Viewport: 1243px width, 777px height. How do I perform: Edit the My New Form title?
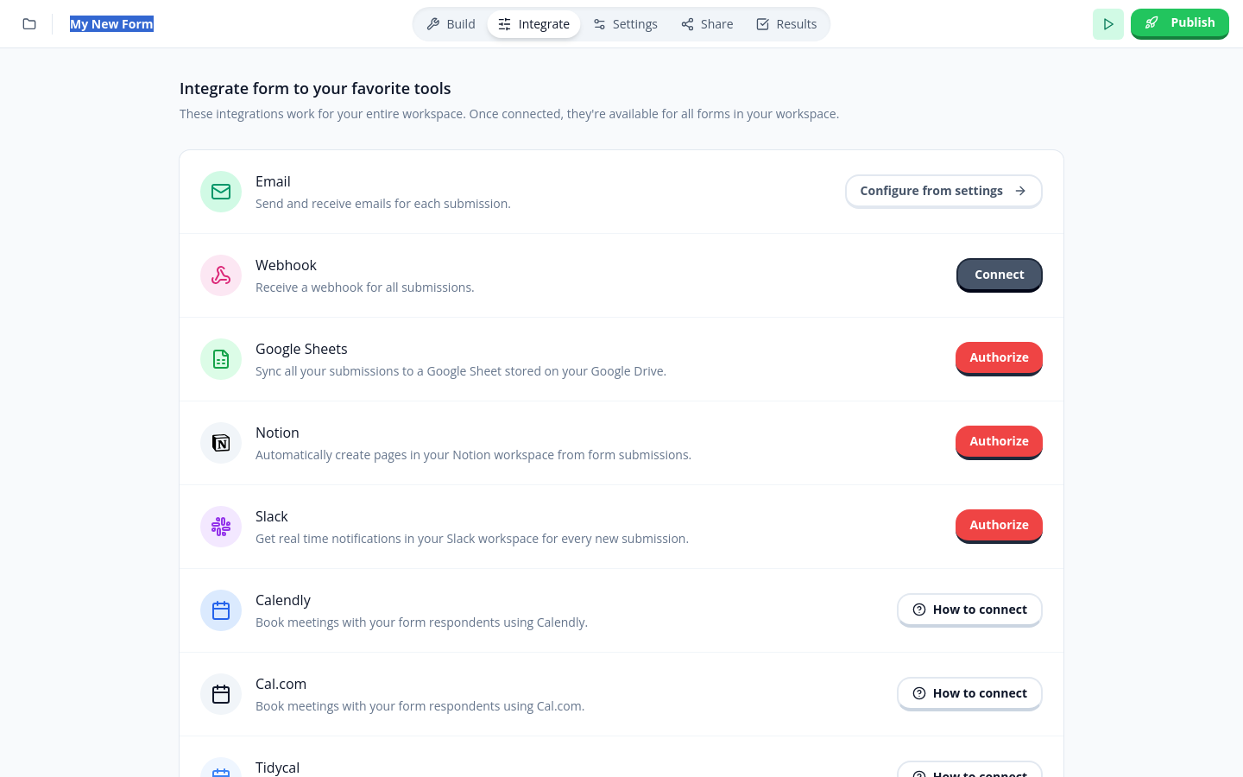111,24
